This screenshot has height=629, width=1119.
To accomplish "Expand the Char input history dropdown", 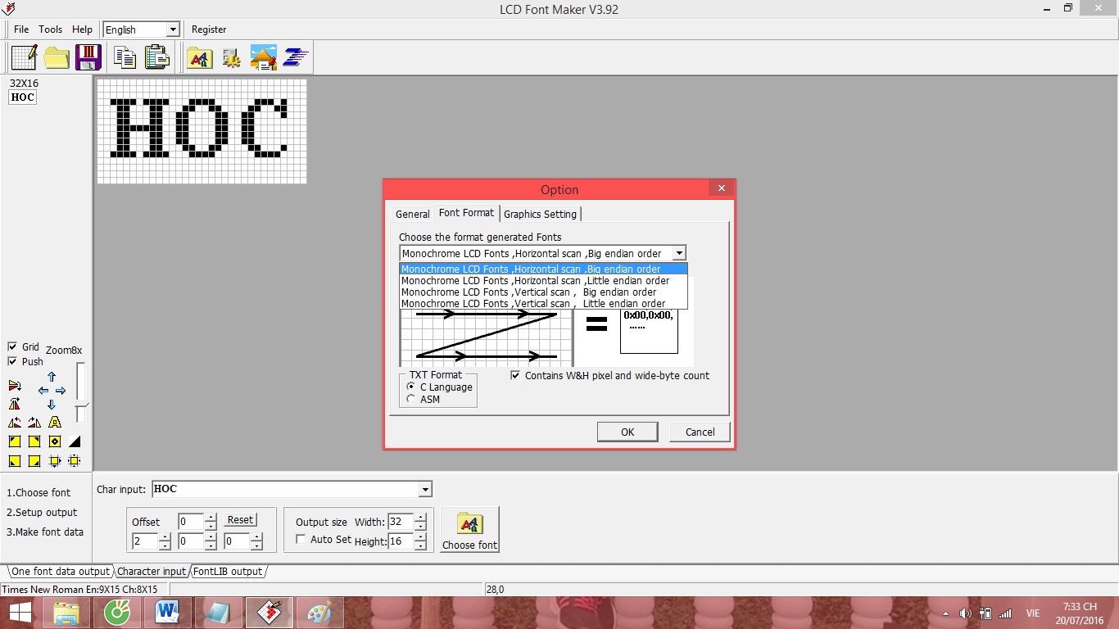I will pos(425,489).
